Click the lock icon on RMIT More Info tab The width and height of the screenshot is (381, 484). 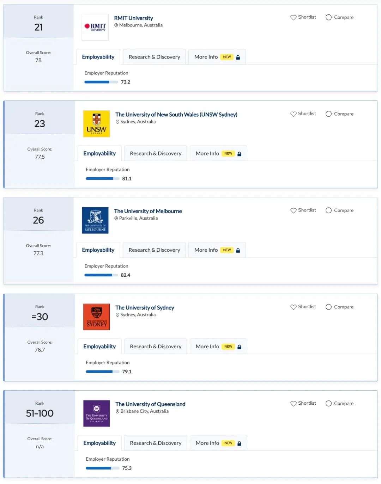(x=238, y=57)
